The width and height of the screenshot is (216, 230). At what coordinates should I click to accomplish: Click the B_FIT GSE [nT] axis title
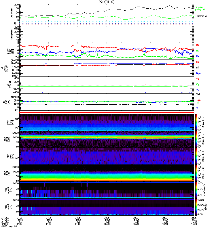[11, 51]
